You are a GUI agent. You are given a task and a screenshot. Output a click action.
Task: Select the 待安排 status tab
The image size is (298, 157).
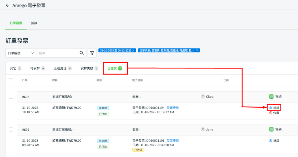coord(37,68)
